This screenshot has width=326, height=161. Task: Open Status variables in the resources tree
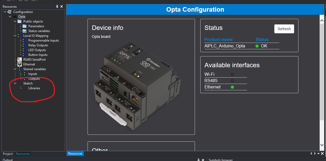point(25,31)
